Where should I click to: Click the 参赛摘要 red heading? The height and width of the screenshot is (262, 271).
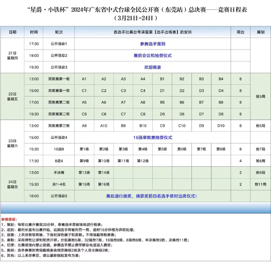(9, 220)
